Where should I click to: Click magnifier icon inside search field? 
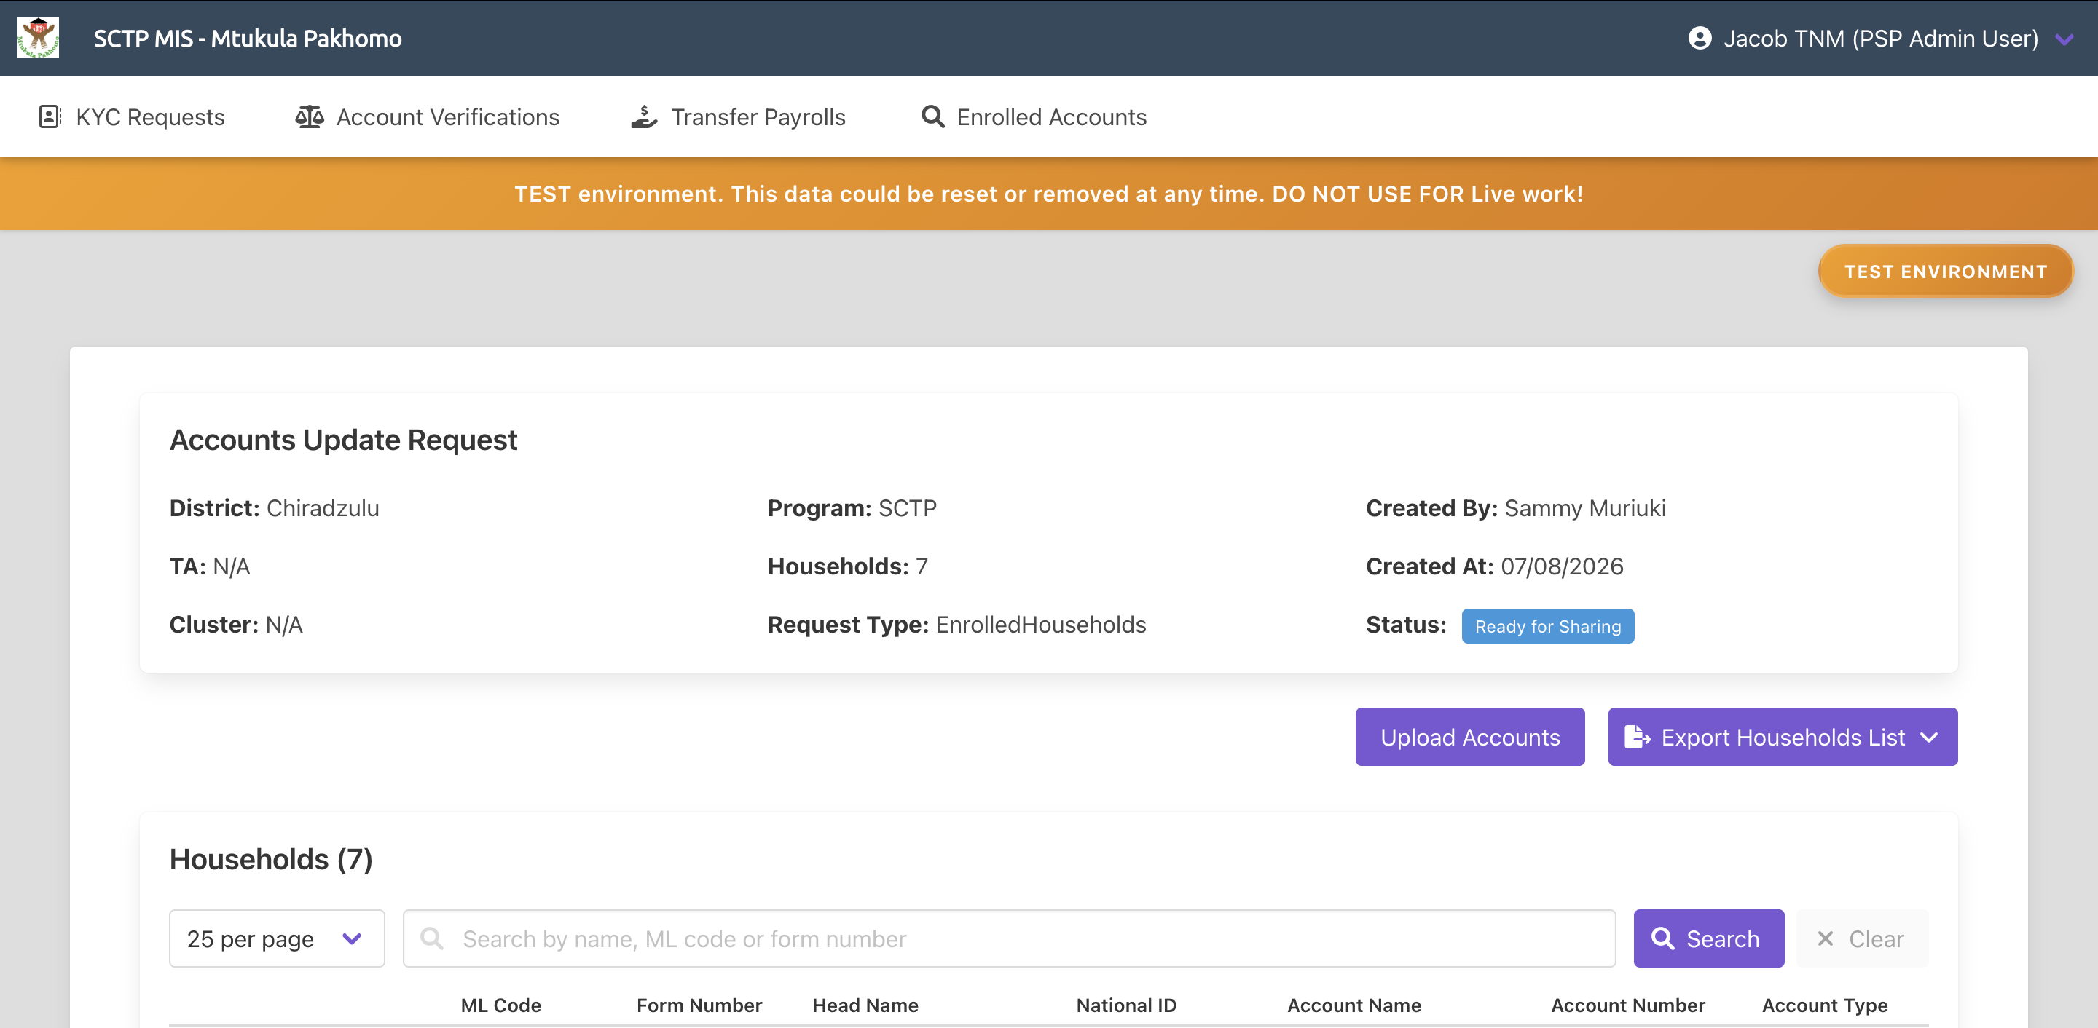(432, 938)
